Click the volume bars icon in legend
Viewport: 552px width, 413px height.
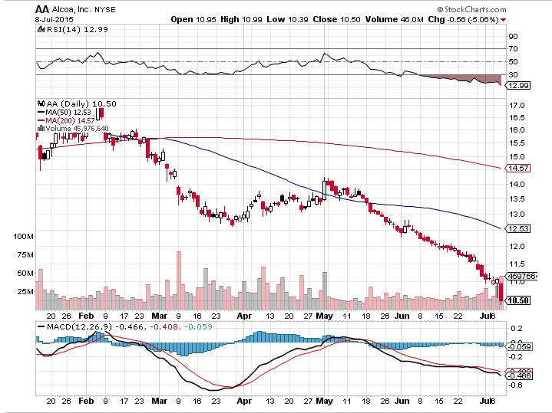click(41, 128)
